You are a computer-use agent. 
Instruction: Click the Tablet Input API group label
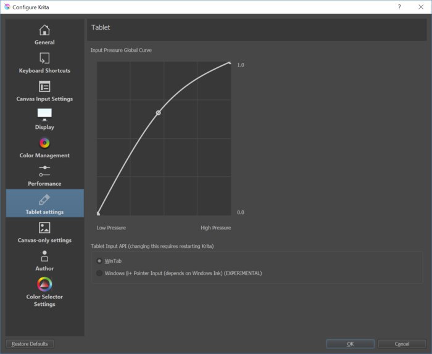152,246
